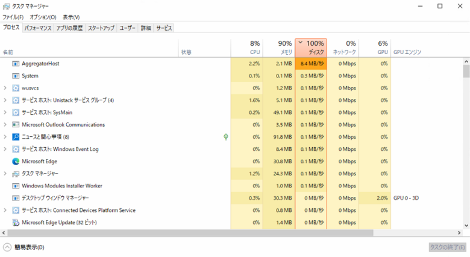
Task: Click the 91.8 MB memory value
Action: coord(283,137)
